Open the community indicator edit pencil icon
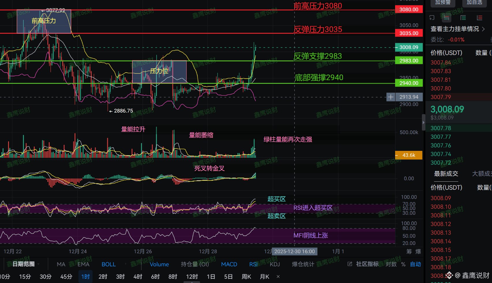The image size is (492, 283). coord(350,264)
